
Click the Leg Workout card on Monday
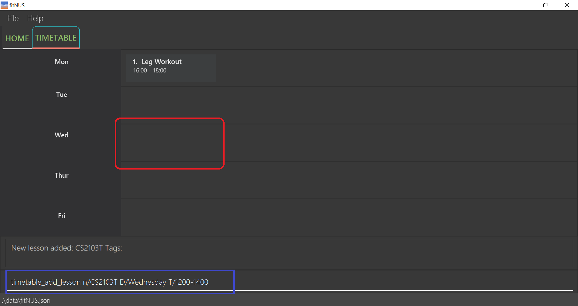tap(171, 68)
